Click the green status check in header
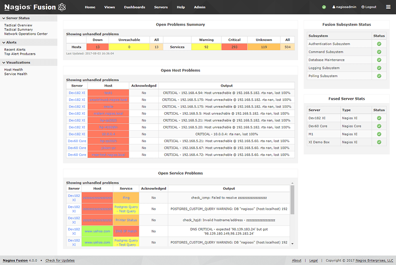396x265 pixels. 324,7
